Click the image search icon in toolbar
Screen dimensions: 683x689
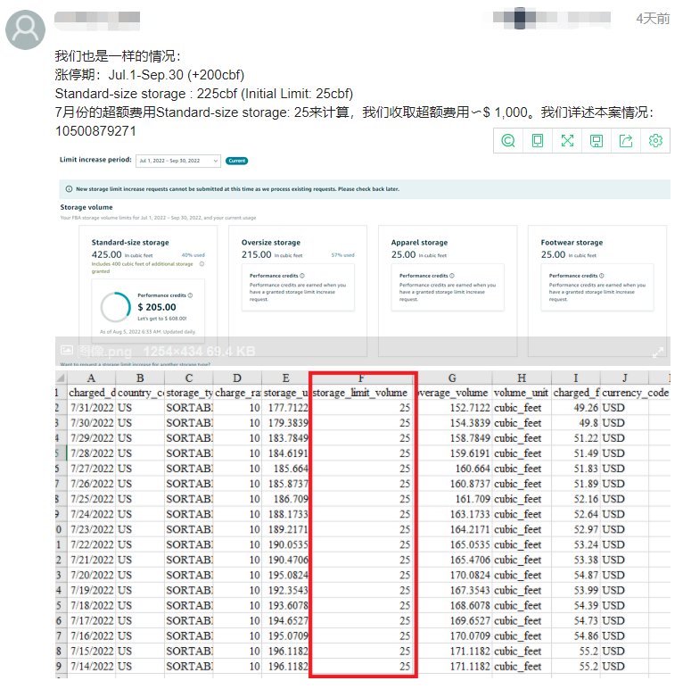508,140
